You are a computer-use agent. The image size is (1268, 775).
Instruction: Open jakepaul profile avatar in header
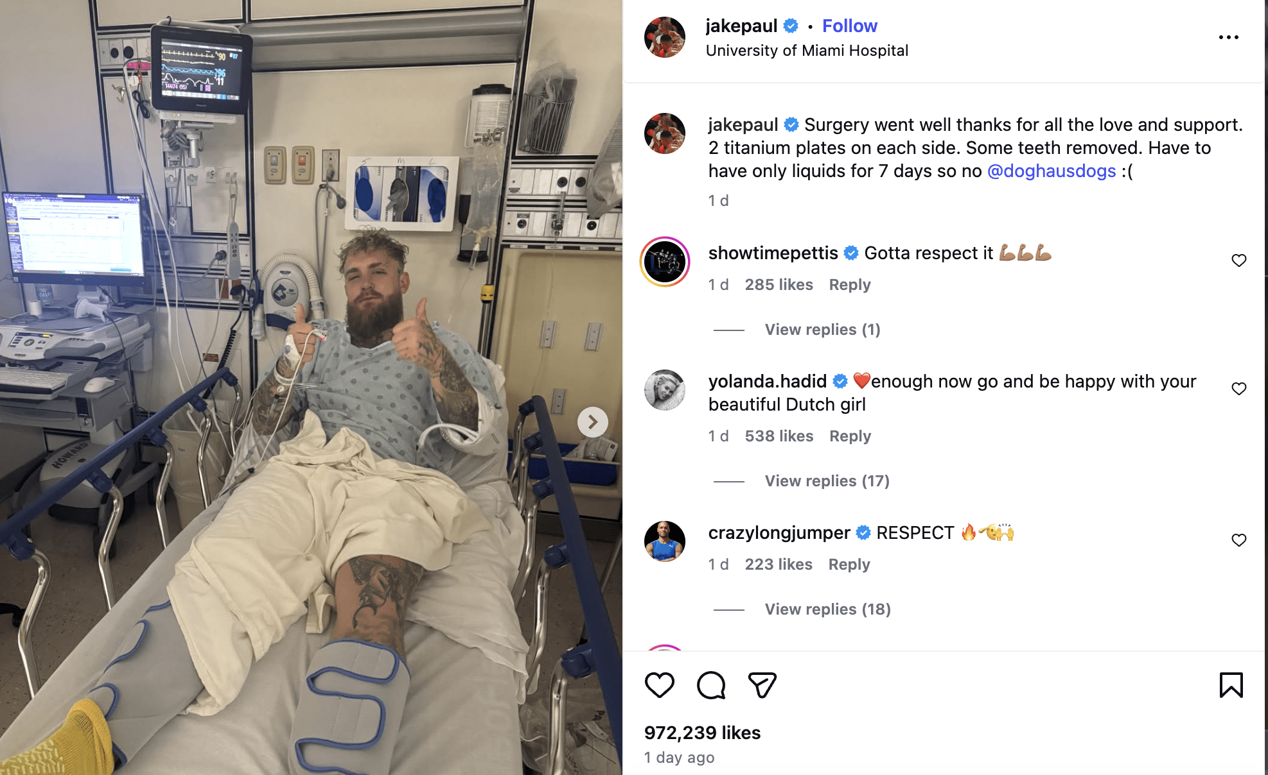coord(664,37)
